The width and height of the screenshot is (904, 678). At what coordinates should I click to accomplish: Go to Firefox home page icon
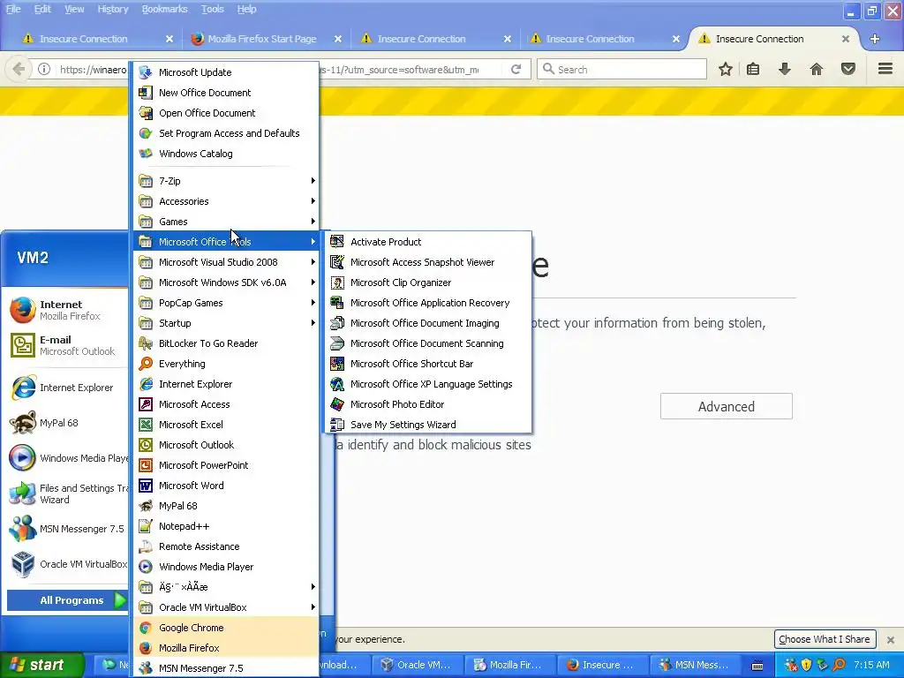point(817,69)
